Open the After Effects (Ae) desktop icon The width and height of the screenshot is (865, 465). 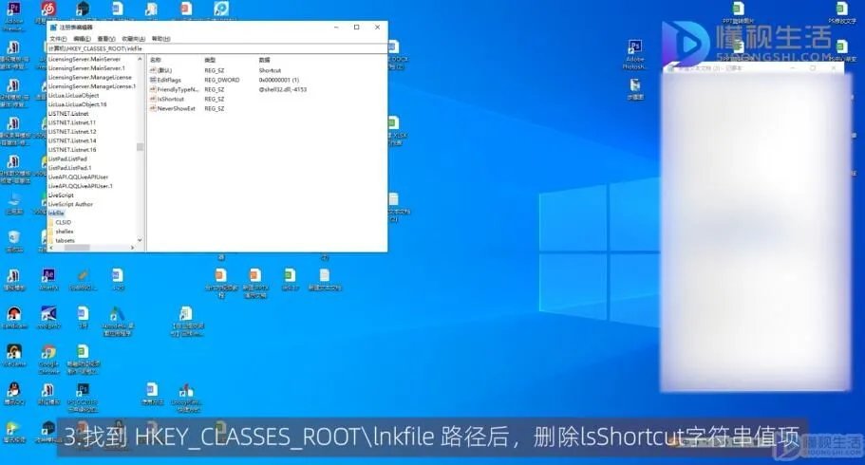[x=48, y=275]
